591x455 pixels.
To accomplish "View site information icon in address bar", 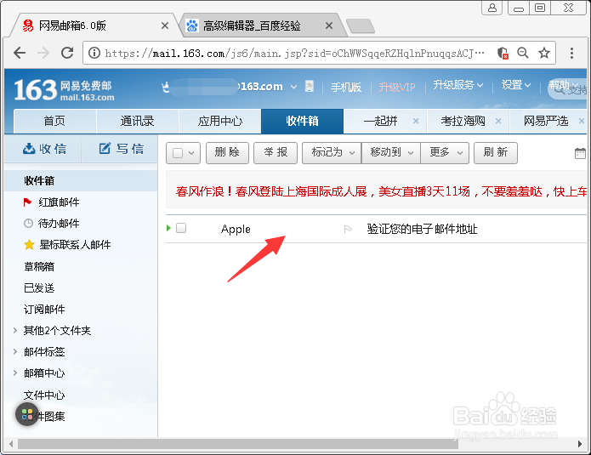I will [94, 53].
